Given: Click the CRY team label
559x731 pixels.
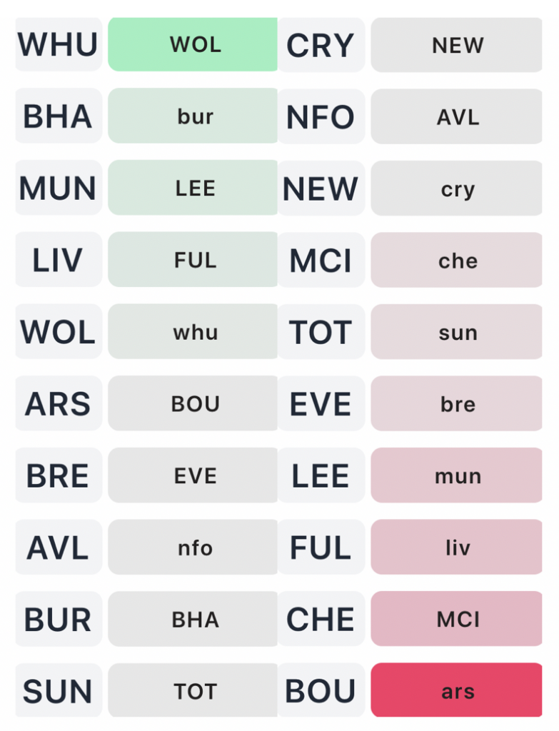Looking at the screenshot, I should [321, 46].
